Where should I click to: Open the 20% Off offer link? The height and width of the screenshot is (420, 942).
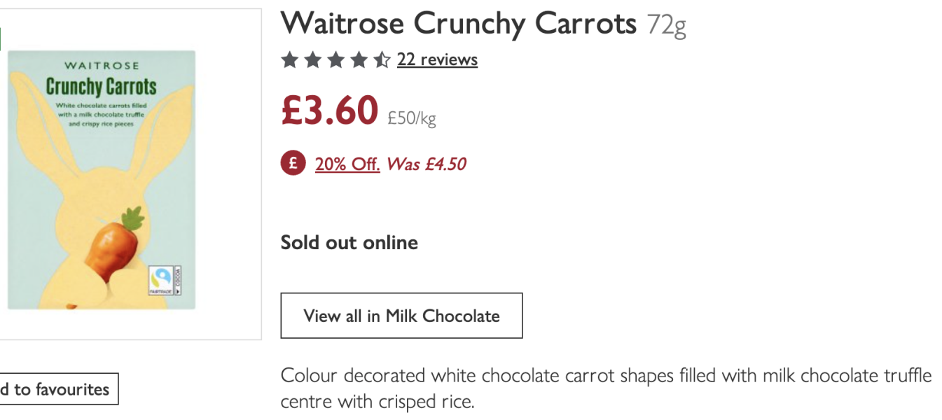[x=347, y=164]
